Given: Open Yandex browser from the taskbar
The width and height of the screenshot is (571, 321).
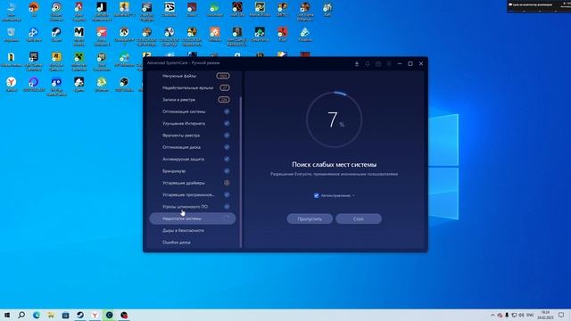Looking at the screenshot, I should point(95,315).
